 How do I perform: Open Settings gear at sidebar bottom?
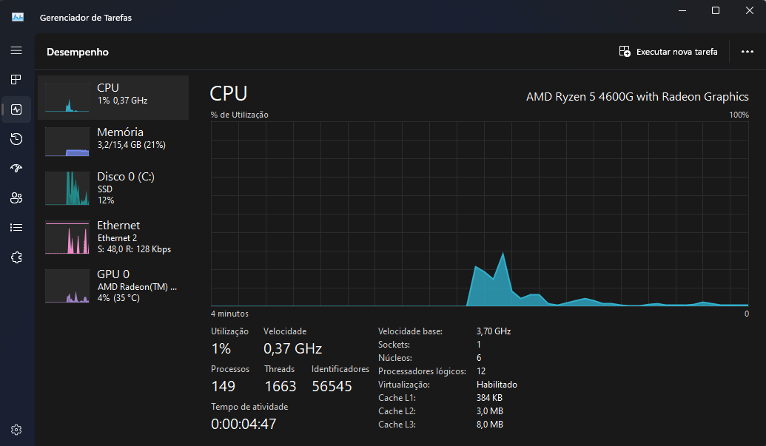coord(16,430)
